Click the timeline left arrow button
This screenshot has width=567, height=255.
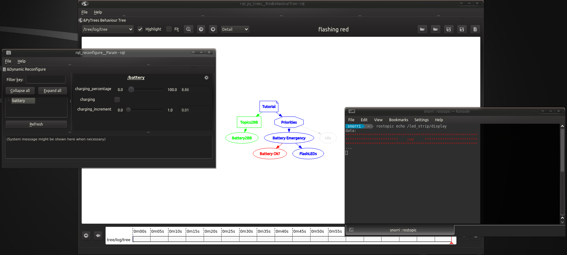pyautogui.click(x=98, y=236)
